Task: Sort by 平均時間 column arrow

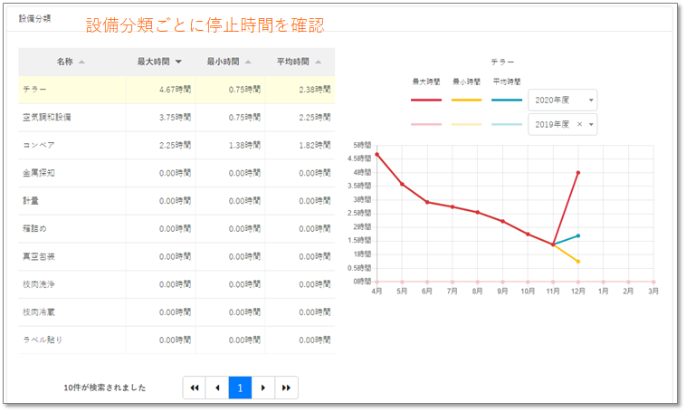Action: [x=318, y=62]
